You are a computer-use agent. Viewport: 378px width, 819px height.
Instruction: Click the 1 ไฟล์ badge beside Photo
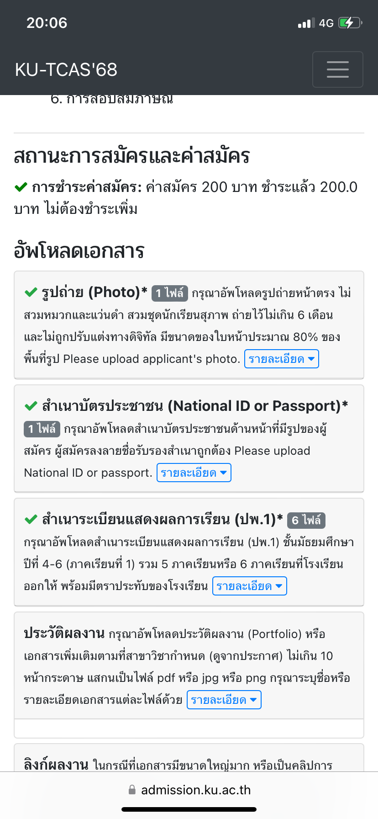coord(170,293)
